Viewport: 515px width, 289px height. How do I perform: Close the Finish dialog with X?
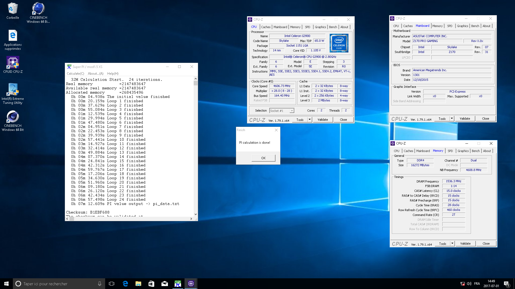[276, 130]
